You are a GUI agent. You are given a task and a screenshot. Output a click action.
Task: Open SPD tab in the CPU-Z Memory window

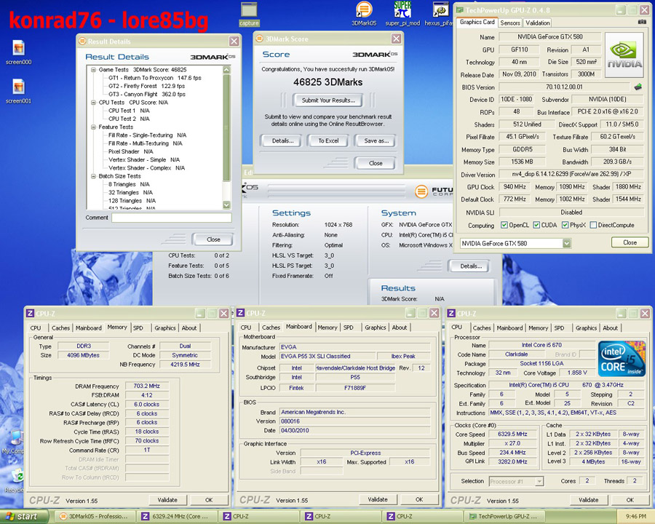pos(138,328)
